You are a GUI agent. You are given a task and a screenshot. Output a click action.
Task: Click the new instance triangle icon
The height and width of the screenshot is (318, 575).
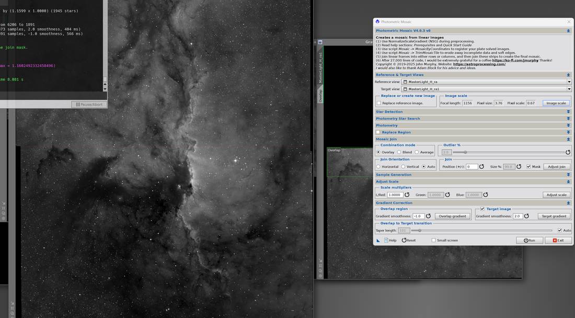coord(378,240)
